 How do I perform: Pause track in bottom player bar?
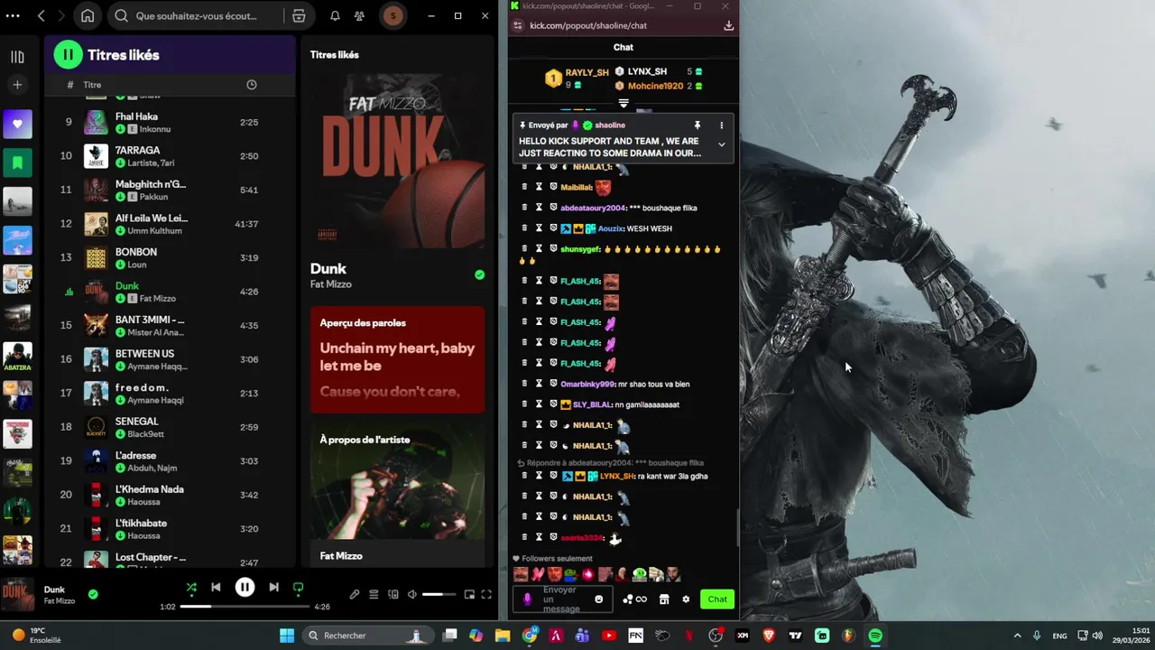coord(245,587)
